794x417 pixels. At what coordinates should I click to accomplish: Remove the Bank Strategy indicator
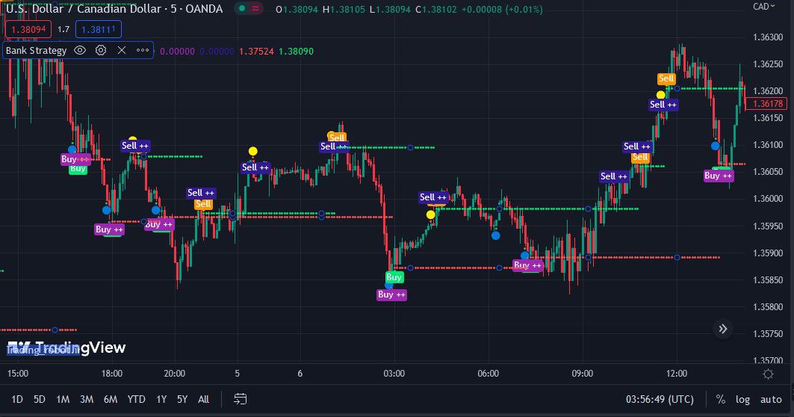[122, 50]
